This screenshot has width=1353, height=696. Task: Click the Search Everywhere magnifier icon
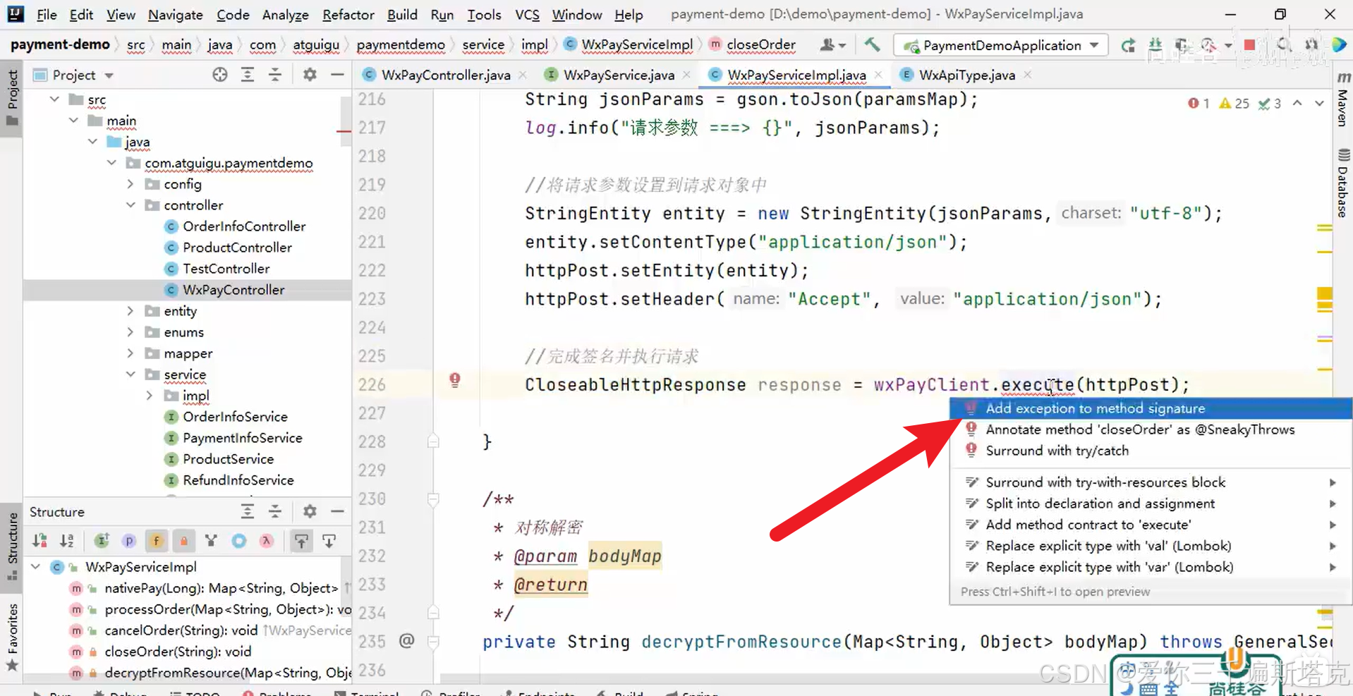point(1284,45)
